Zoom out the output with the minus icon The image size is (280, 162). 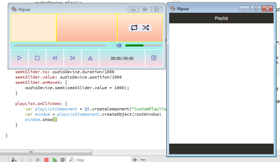[x=143, y=160]
